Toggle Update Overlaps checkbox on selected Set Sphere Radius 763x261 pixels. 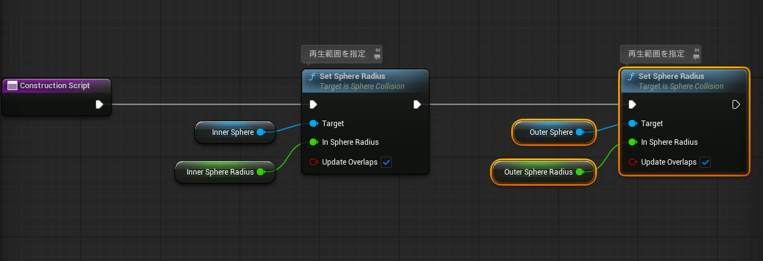[705, 162]
